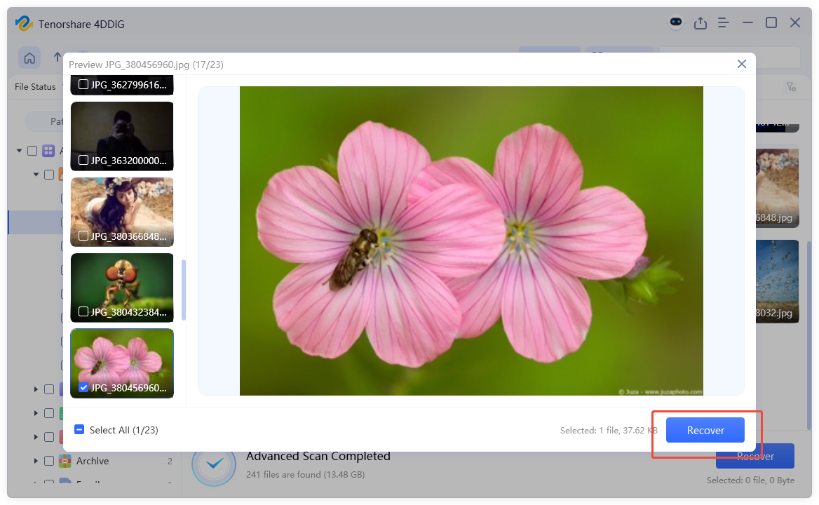Open the hamburger menu in title bar
Image resolution: width=819 pixels, height=505 pixels.
tap(724, 23)
